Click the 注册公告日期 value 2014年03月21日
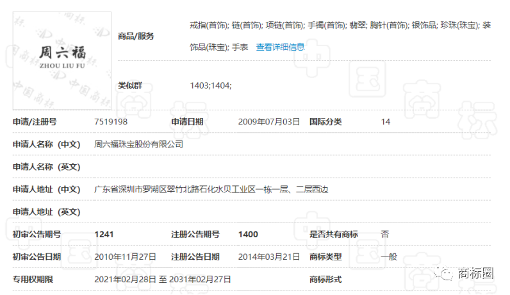 pyautogui.click(x=268, y=257)
